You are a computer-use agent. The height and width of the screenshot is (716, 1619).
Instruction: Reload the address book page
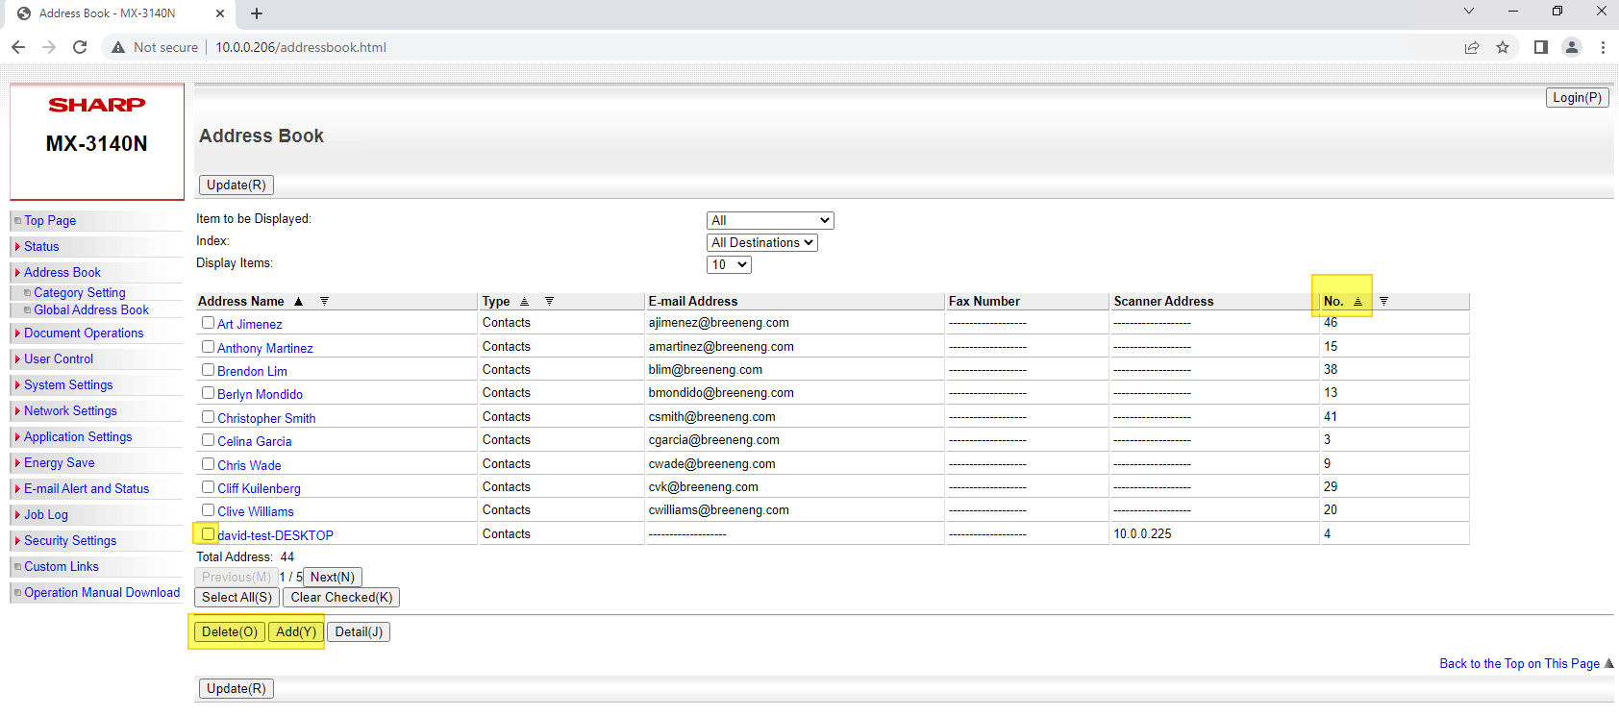(80, 47)
